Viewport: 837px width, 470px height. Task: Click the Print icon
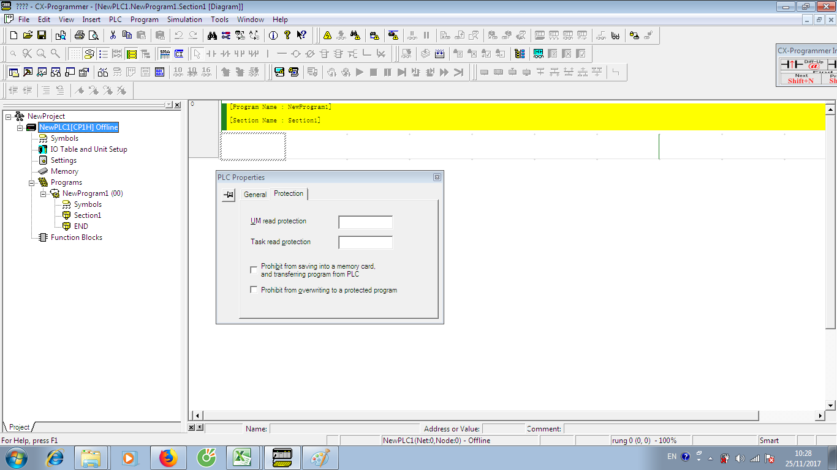click(x=79, y=35)
